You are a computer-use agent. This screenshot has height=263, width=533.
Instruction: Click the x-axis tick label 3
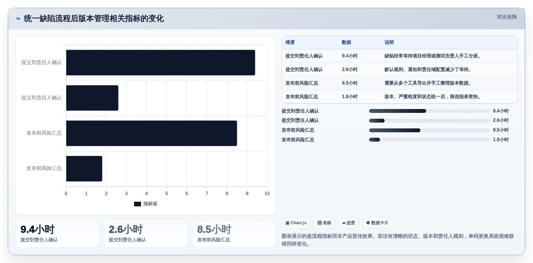(x=126, y=193)
